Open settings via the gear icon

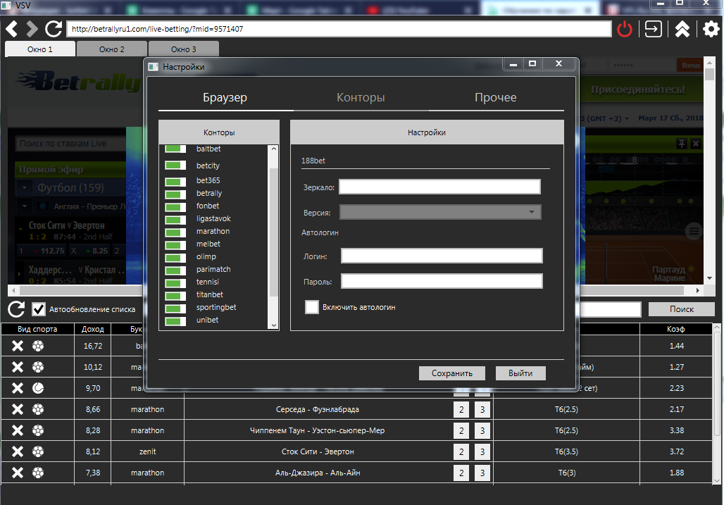click(x=711, y=29)
